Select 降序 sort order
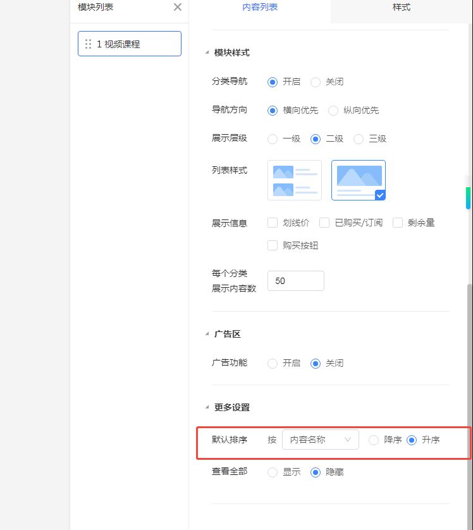 pos(374,440)
